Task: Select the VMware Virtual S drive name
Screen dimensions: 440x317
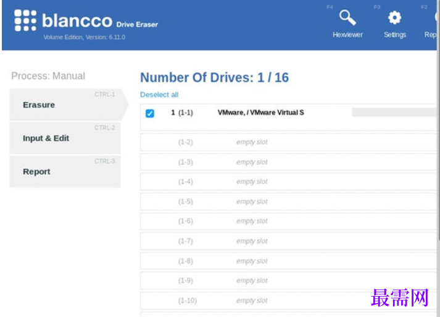Action: [260, 112]
